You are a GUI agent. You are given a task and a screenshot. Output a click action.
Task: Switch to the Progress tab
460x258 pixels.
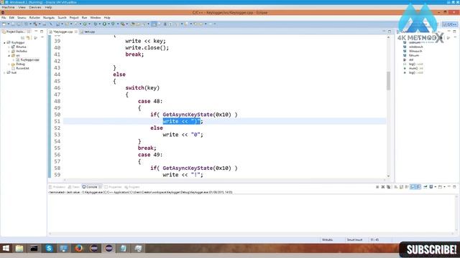tap(132, 187)
